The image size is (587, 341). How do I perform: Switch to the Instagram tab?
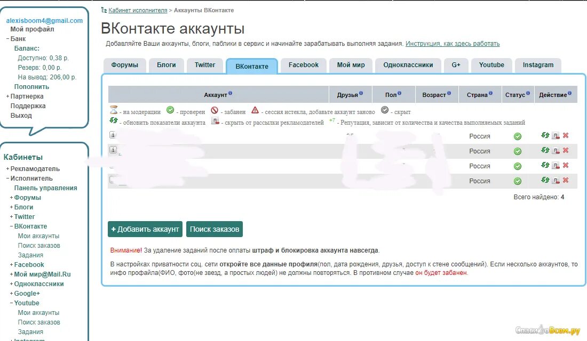pos(538,65)
